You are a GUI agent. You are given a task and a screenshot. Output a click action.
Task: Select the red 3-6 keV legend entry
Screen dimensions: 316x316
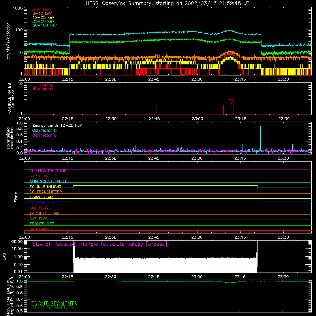point(41,9)
